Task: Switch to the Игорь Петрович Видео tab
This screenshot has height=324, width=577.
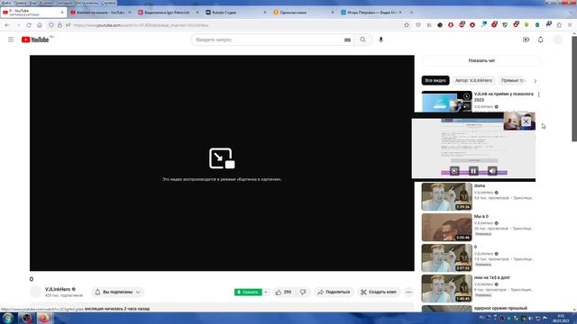Action: (x=371, y=13)
